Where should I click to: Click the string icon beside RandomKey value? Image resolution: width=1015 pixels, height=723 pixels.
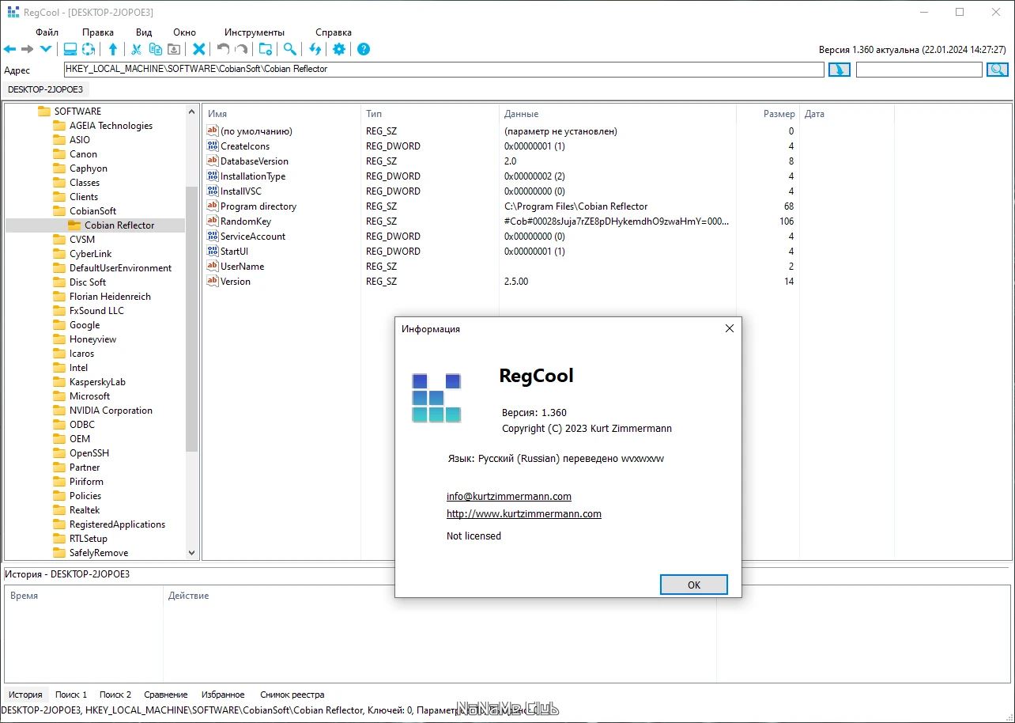point(212,221)
